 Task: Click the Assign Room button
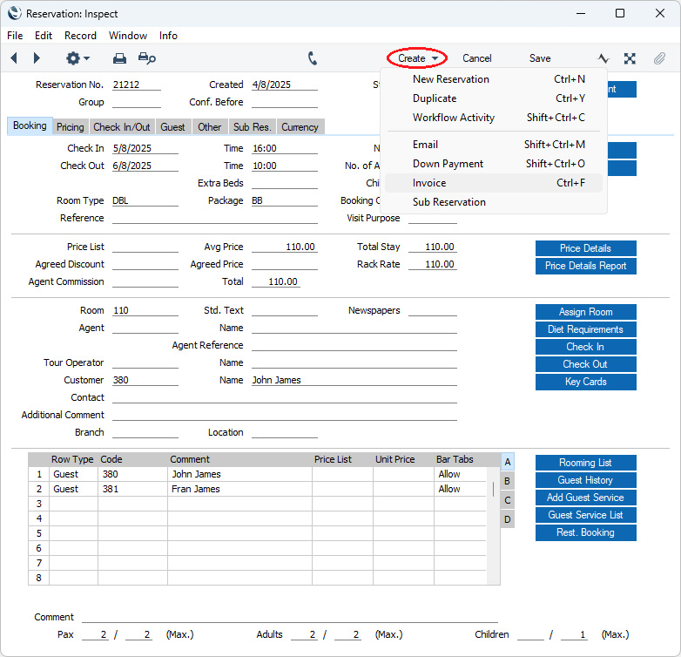(x=585, y=312)
